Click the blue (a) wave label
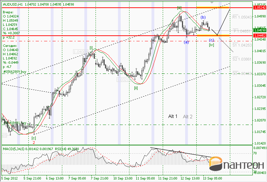Image resolution: width=267 pixels, height=182 pixels. [x=186, y=42]
